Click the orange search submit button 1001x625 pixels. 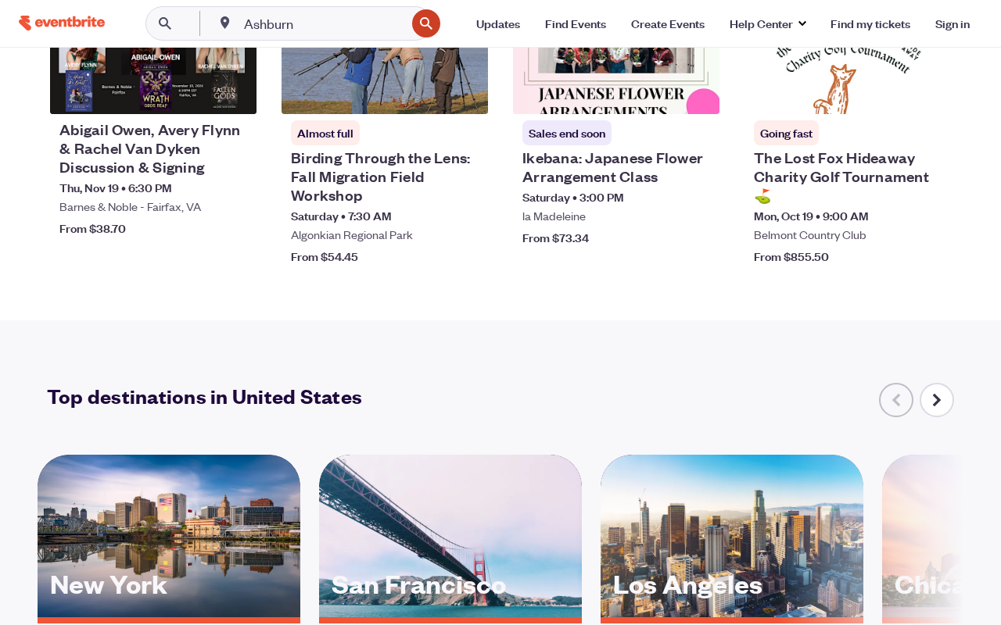[x=426, y=23]
